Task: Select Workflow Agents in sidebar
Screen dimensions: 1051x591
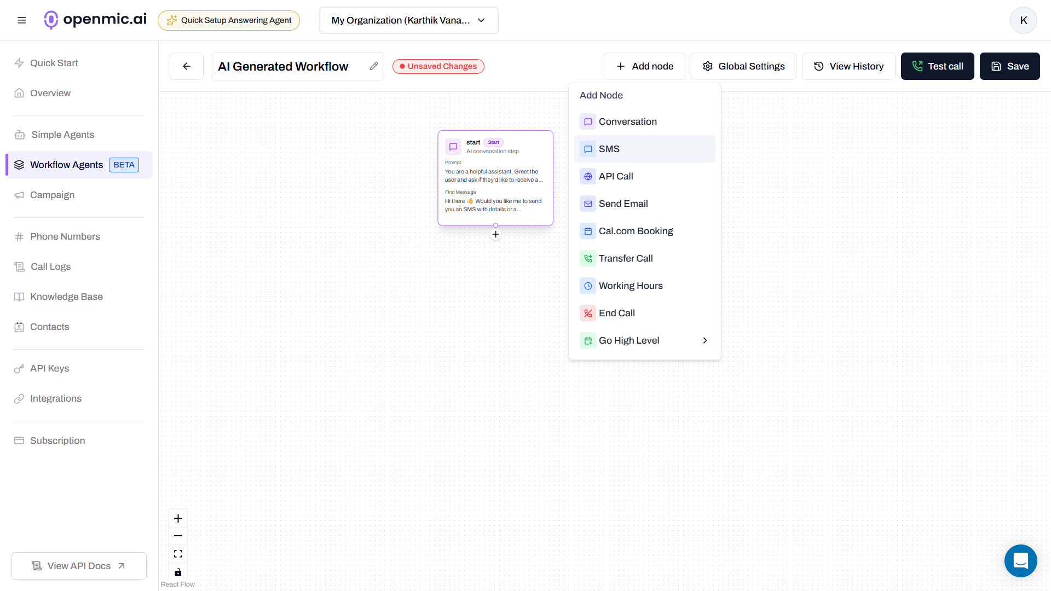Action: (x=66, y=165)
